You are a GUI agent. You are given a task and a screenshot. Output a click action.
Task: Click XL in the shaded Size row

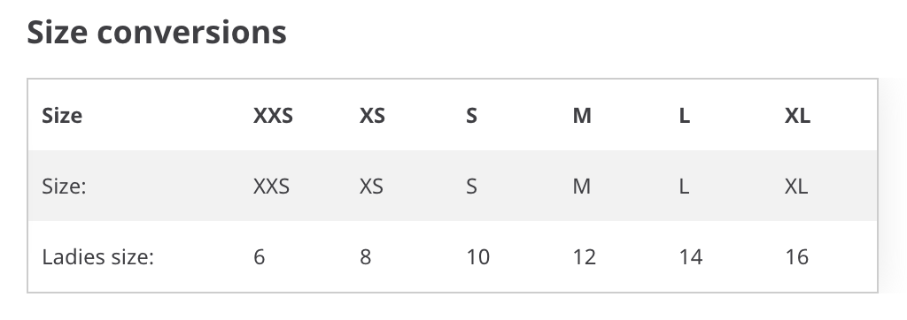click(x=796, y=187)
